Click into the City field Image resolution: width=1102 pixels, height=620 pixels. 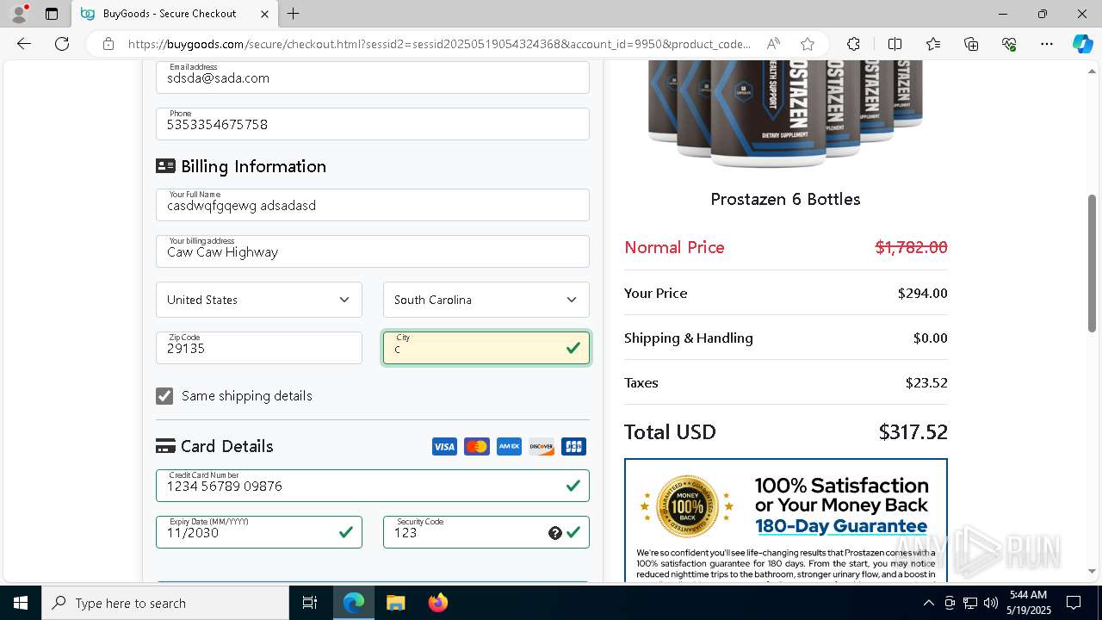click(486, 348)
